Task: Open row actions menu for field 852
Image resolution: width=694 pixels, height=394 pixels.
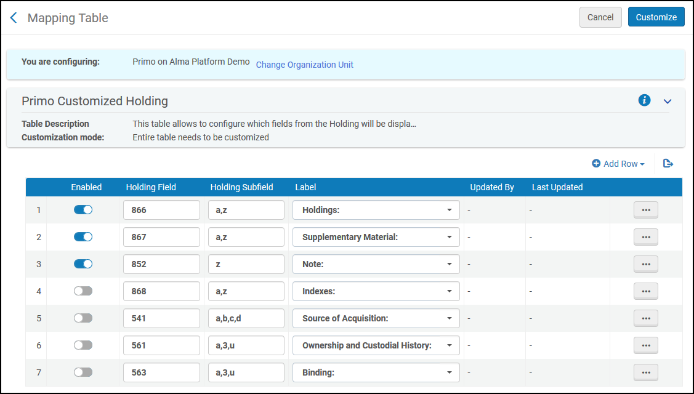Action: pyautogui.click(x=645, y=264)
